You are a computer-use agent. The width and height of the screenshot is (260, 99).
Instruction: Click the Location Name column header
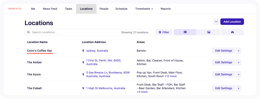coord(37,42)
